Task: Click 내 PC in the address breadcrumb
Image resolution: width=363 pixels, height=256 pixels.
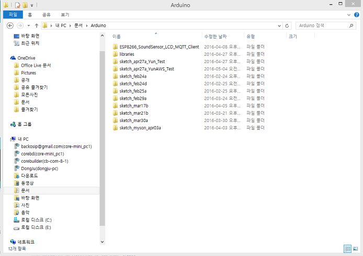Action: 61,26
